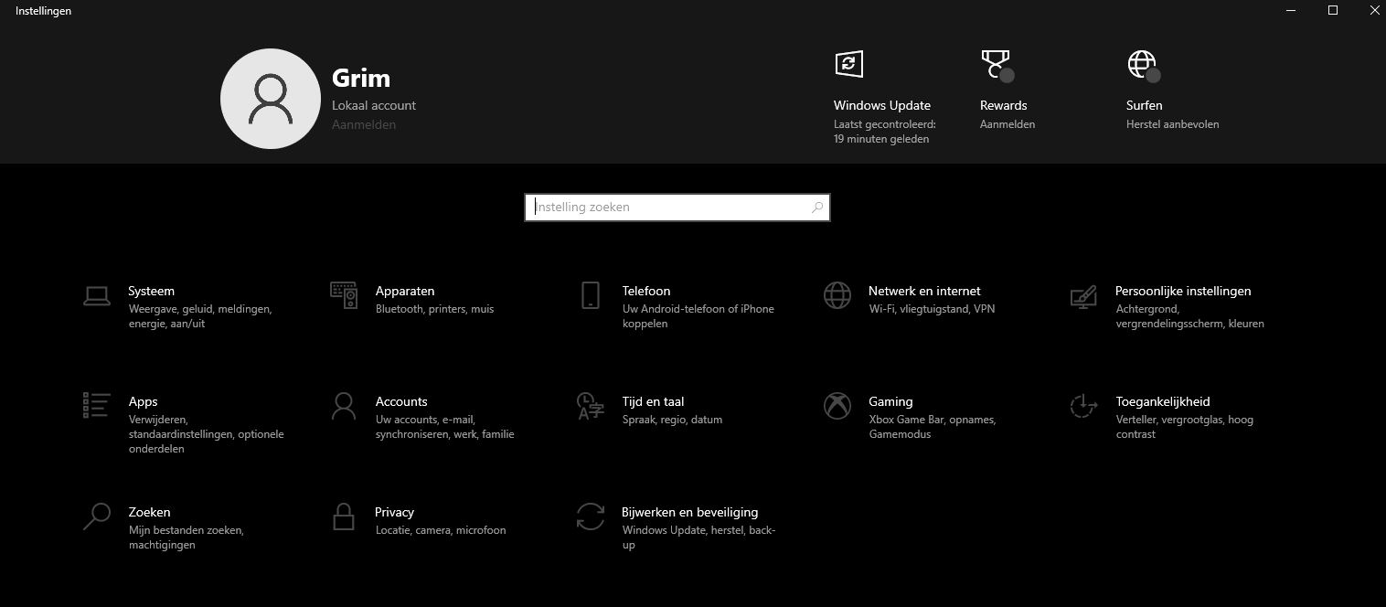The height and width of the screenshot is (607, 1386).
Task: Select the Gaming category label
Action: coord(891,401)
